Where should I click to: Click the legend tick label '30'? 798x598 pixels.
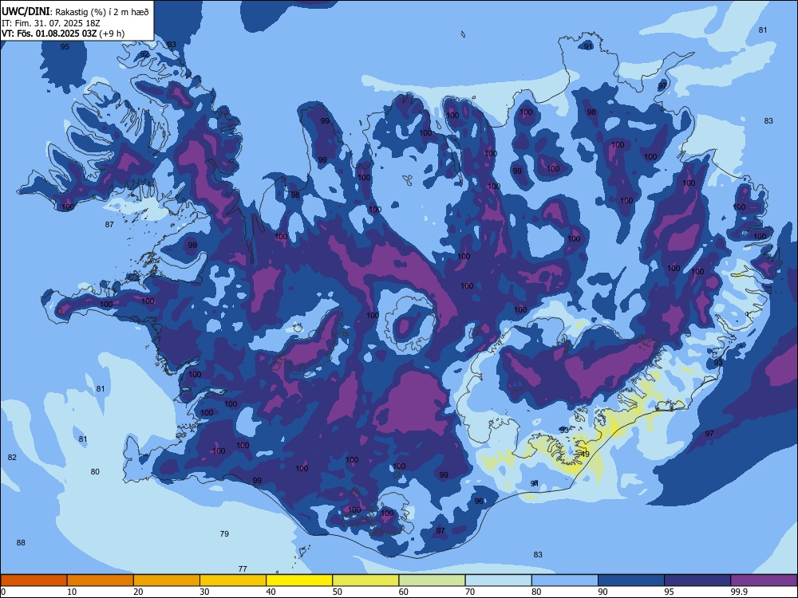(204, 592)
